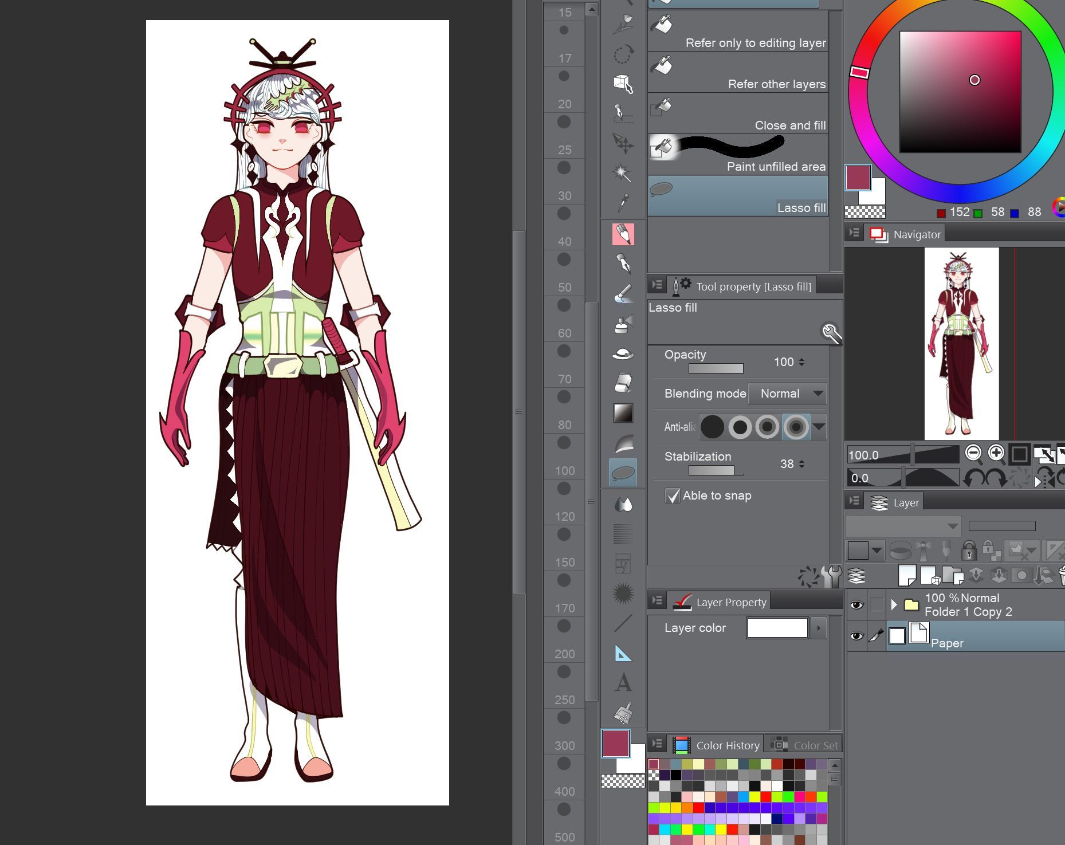Select the Pen nib tool
The height and width of the screenshot is (845, 1065).
(623, 264)
